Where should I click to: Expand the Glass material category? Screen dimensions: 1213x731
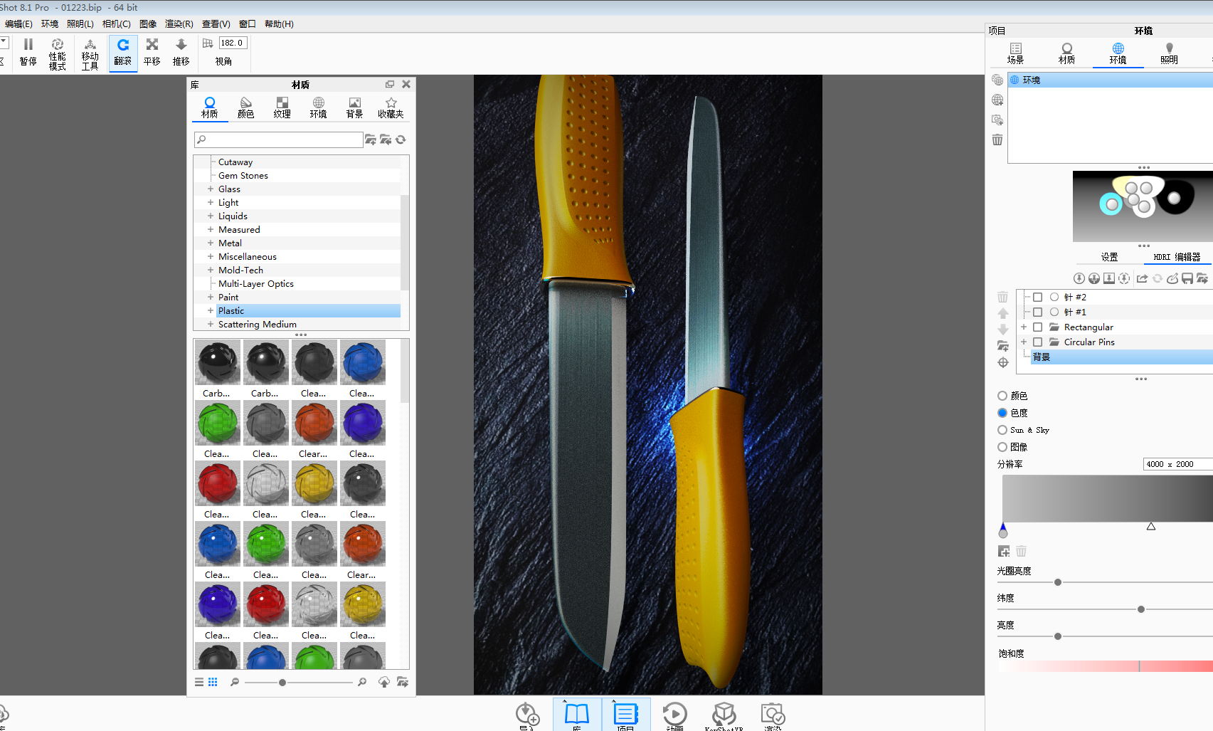click(210, 189)
